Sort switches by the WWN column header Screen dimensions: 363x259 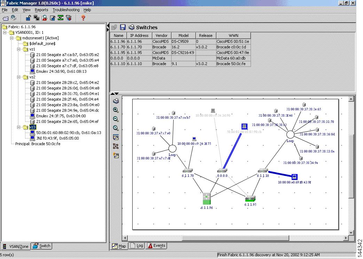(233, 36)
